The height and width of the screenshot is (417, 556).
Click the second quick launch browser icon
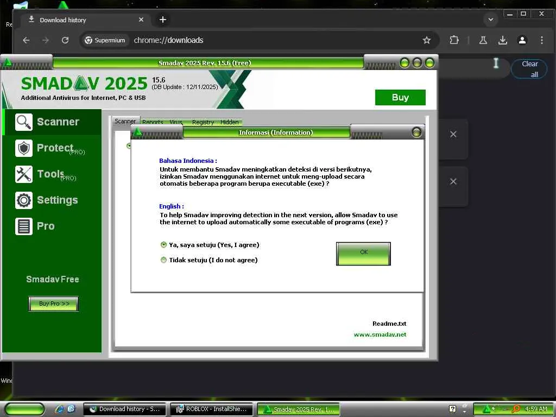pos(71,409)
